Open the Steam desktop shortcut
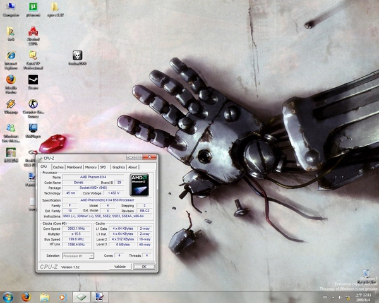The image size is (379, 303). pyautogui.click(x=33, y=82)
